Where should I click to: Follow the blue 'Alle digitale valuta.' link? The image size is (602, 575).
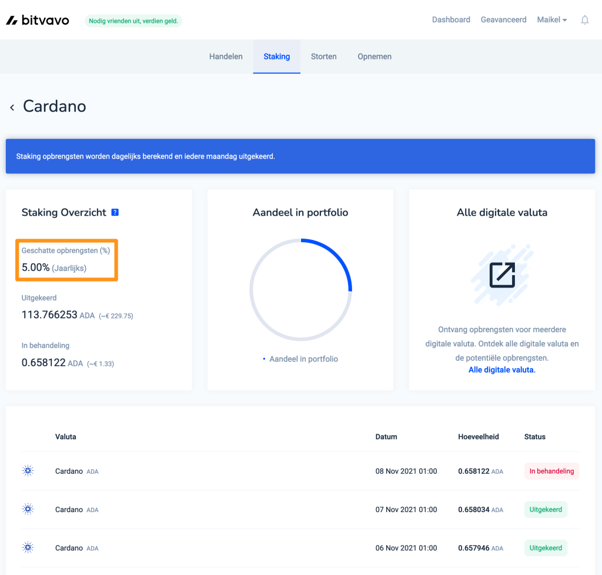point(501,370)
